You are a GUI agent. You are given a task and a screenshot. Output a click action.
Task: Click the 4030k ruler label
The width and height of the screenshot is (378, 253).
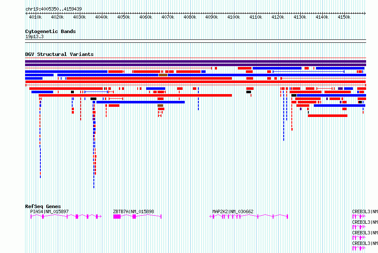coord(79,17)
